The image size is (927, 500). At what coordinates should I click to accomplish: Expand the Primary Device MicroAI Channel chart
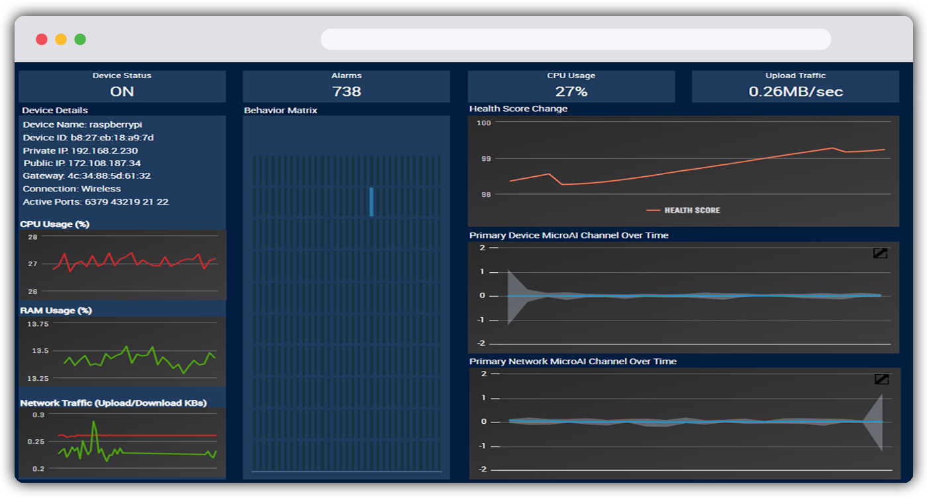tap(880, 253)
